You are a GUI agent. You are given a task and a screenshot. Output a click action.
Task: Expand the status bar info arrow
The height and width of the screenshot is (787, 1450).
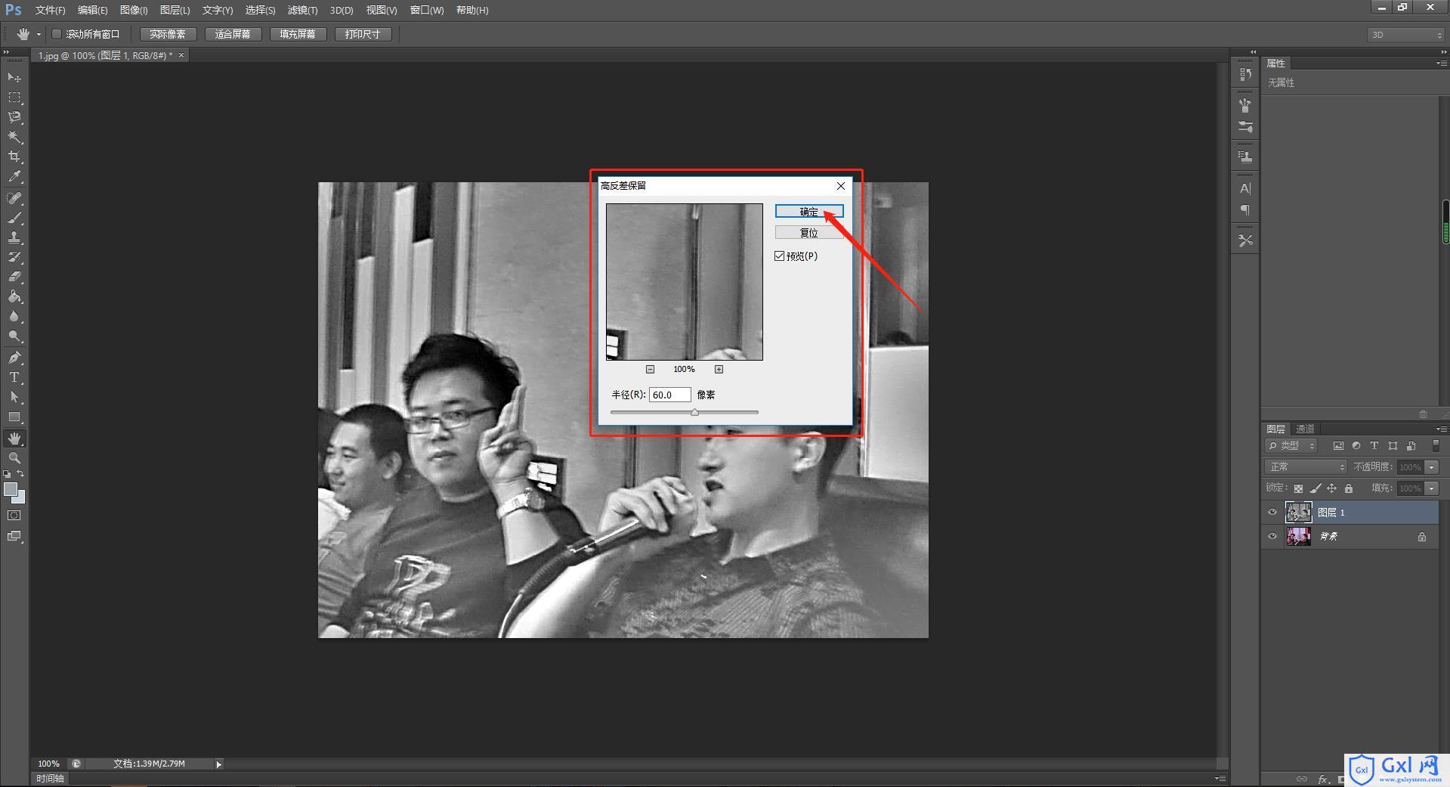click(219, 764)
